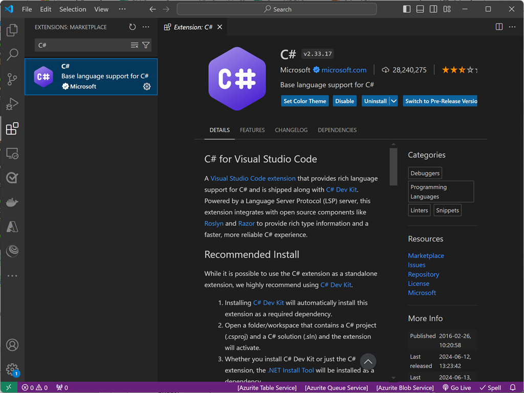Open the Testing panel
Image resolution: width=524 pixels, height=393 pixels.
tap(12, 178)
